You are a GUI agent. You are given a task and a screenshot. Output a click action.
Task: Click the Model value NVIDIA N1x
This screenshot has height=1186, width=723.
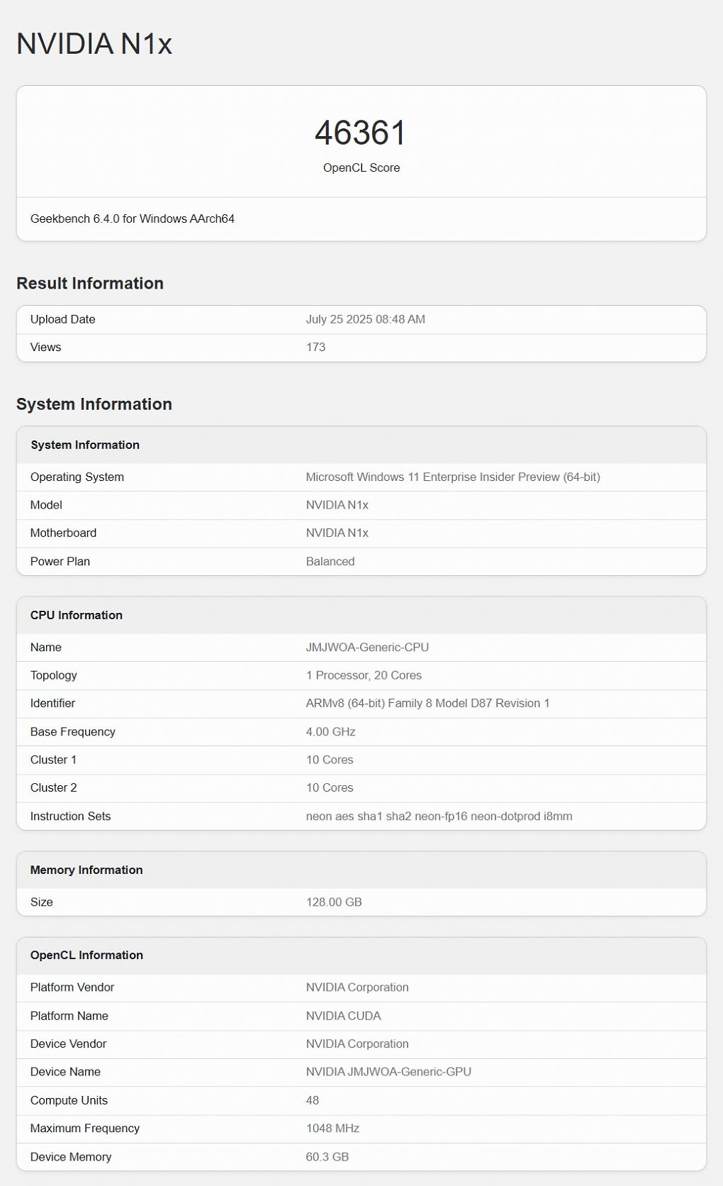tap(337, 505)
